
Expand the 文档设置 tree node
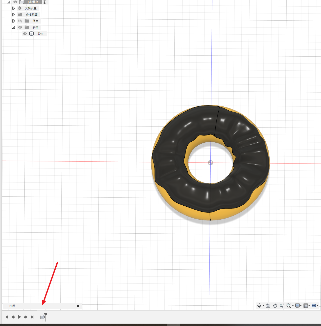(x=14, y=8)
